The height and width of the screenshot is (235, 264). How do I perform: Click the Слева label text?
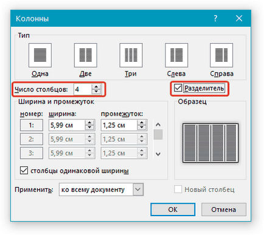point(176,74)
